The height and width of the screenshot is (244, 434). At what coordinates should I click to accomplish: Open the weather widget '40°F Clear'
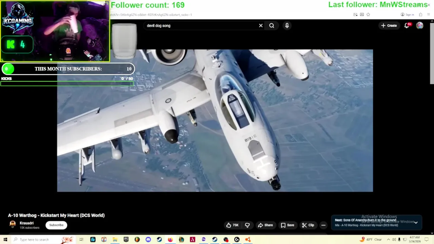(371, 240)
